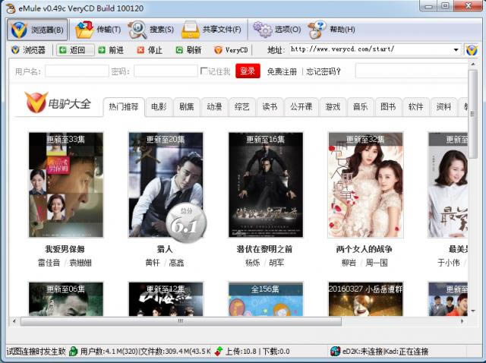Switch to the 资料 tab
Screen dimensions: 486x363
(443, 107)
